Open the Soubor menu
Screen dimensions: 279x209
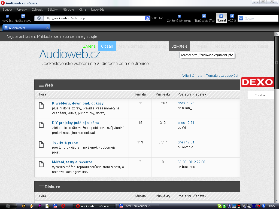7,10
